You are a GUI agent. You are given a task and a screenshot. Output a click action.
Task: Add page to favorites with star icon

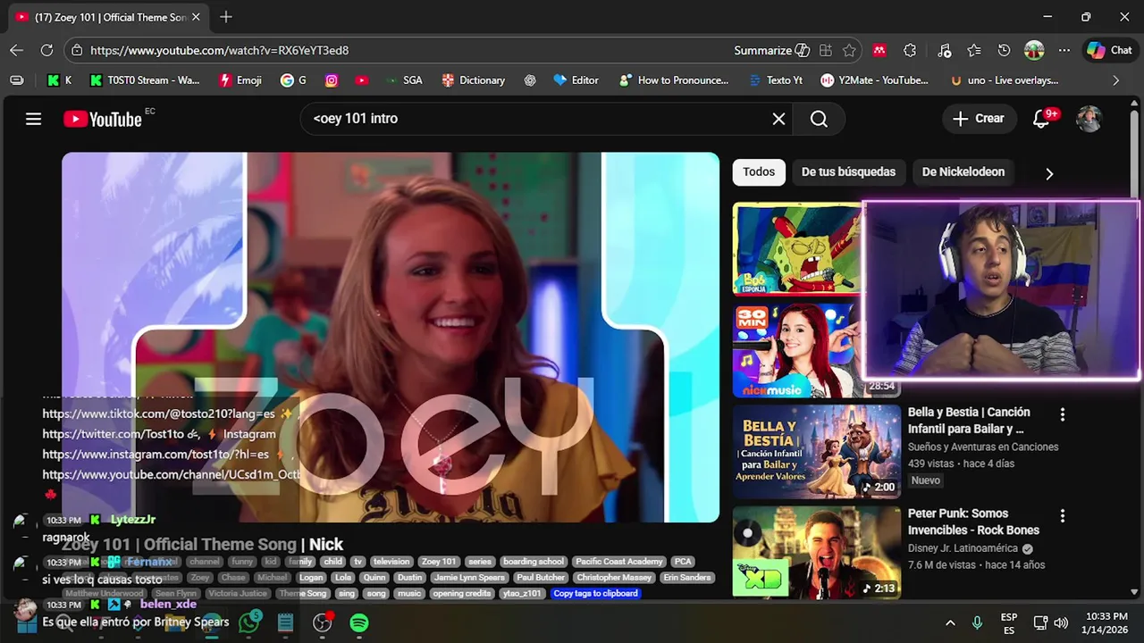pyautogui.click(x=849, y=51)
